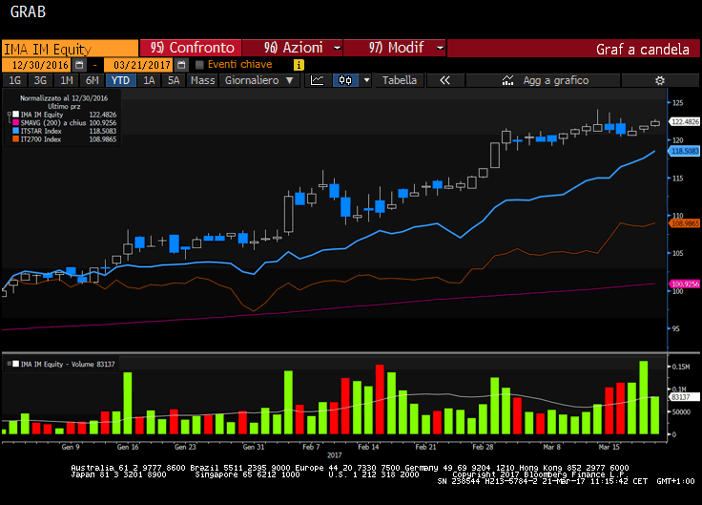Open the Confronto menu

click(x=193, y=48)
